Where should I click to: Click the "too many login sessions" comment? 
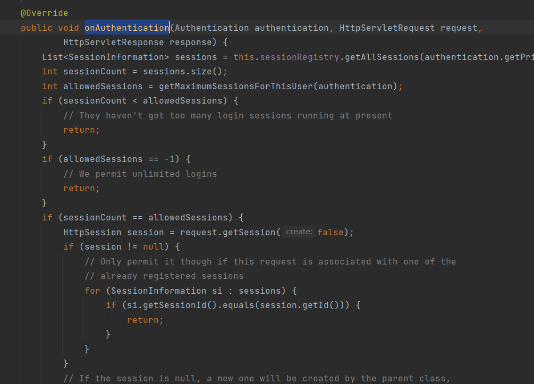pos(227,115)
